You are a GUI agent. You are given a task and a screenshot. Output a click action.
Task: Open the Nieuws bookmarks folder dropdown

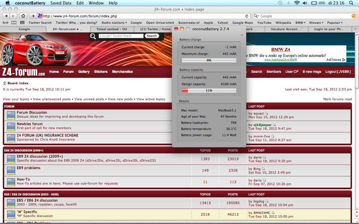pos(316,23)
